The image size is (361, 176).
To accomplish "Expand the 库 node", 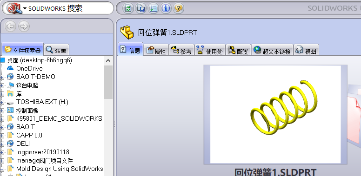I will [x=2, y=94].
